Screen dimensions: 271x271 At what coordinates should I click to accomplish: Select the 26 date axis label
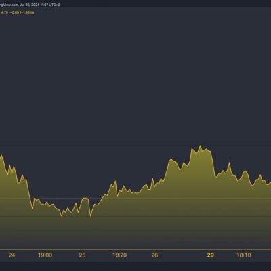(x=154, y=255)
